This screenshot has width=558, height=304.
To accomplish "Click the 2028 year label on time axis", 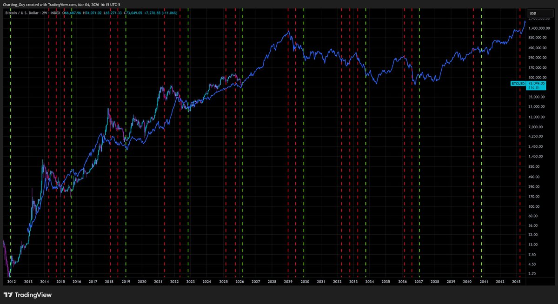I will [272, 282].
